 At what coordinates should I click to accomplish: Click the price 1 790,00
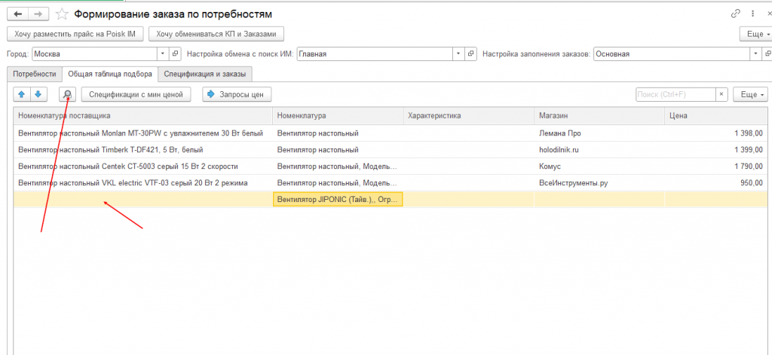point(716,167)
